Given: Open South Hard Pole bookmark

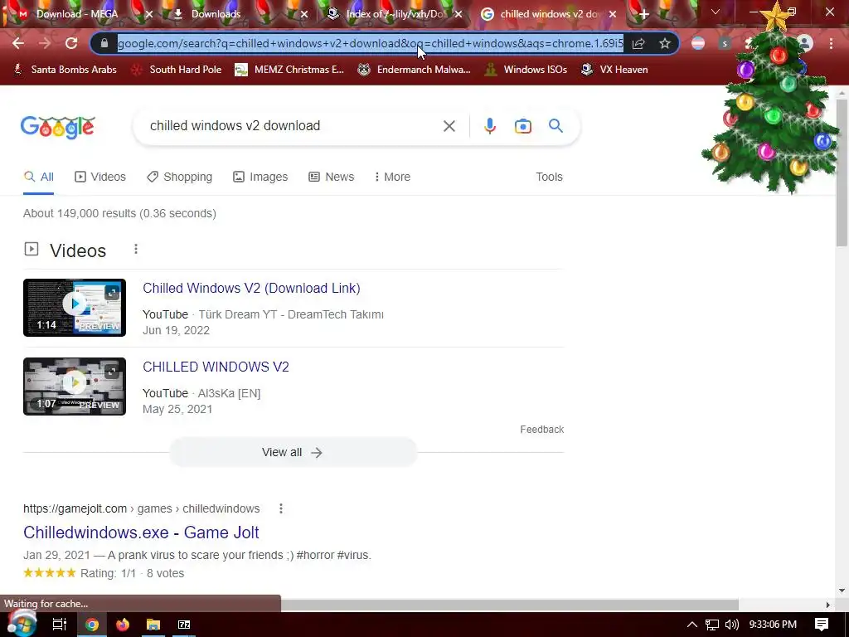Looking at the screenshot, I should click(x=177, y=70).
